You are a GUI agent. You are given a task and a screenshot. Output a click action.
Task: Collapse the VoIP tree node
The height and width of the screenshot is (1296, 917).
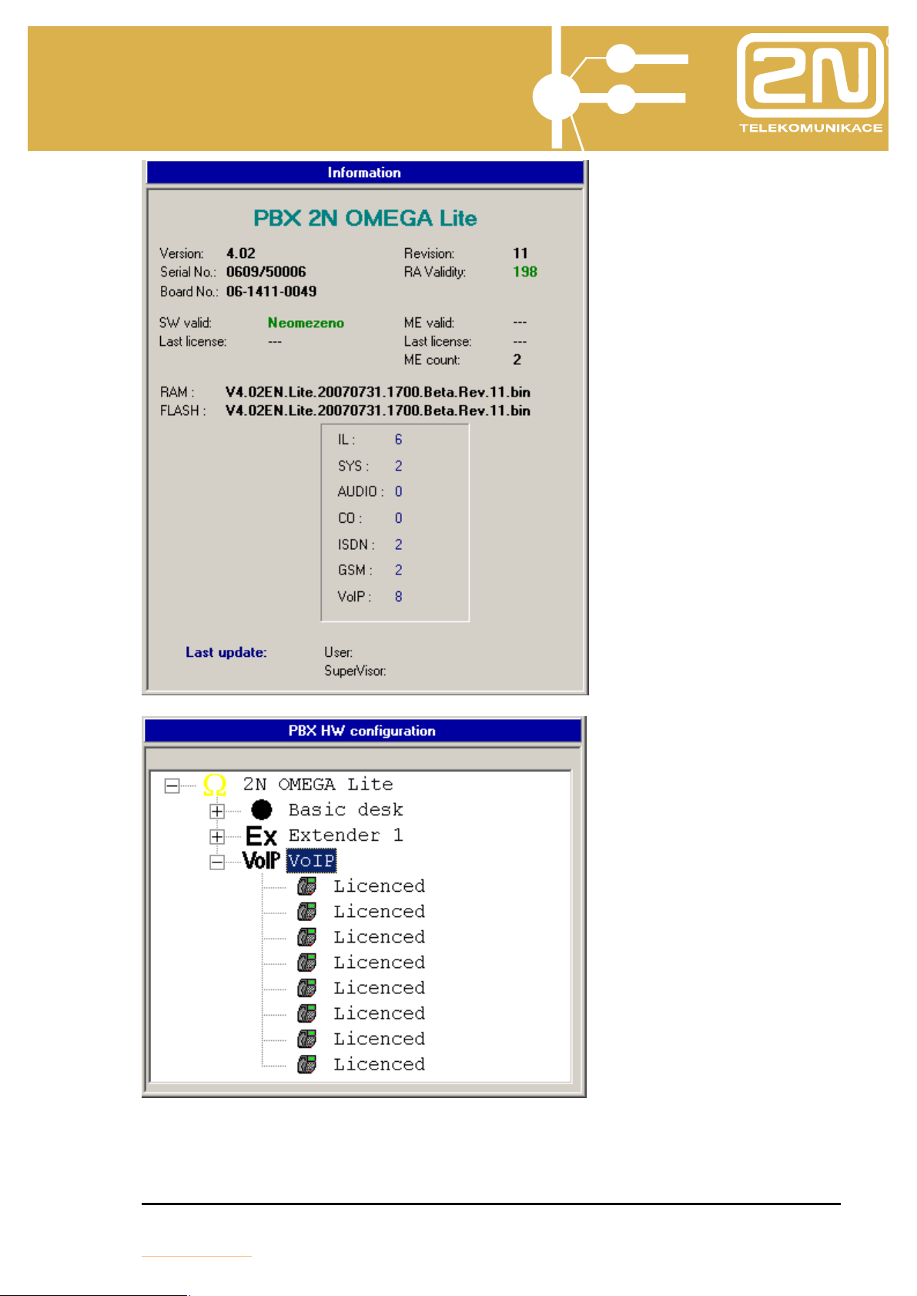pos(217,862)
